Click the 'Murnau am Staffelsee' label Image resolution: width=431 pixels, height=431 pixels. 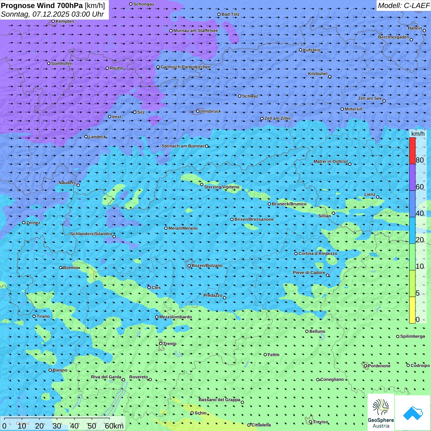click(195, 30)
